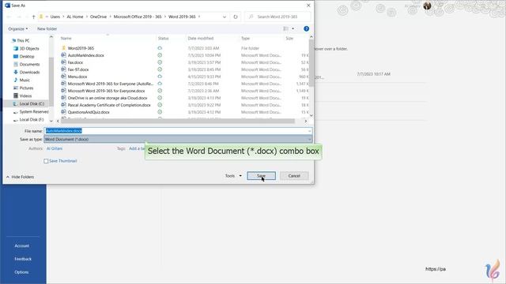Screen dimensions: 506x284
Task: Select the Fax-97.docx file icon
Action: (x=63, y=69)
